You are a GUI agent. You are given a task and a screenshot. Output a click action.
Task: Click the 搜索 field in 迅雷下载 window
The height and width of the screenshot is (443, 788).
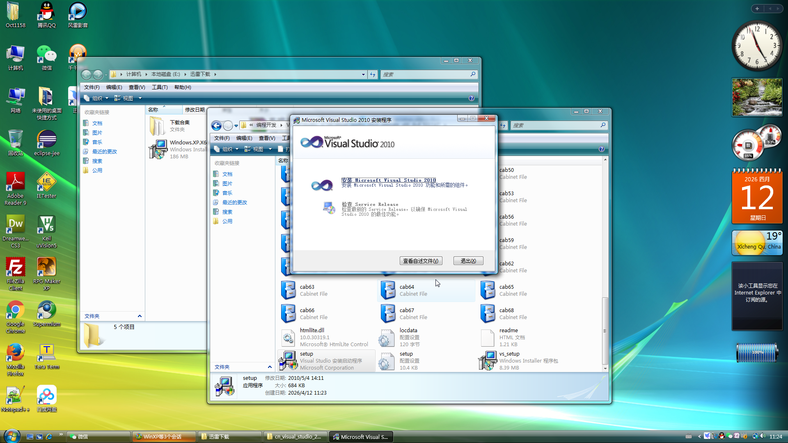point(426,74)
